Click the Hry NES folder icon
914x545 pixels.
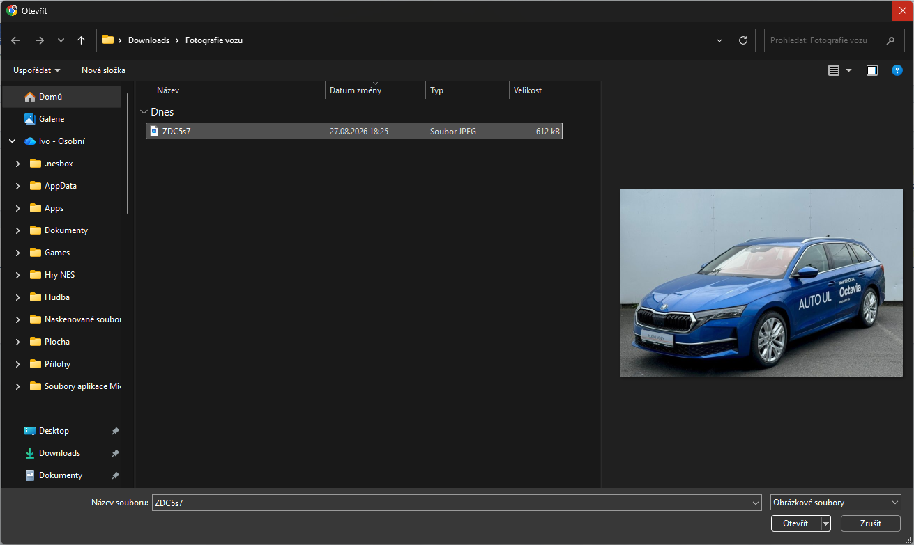click(x=36, y=275)
